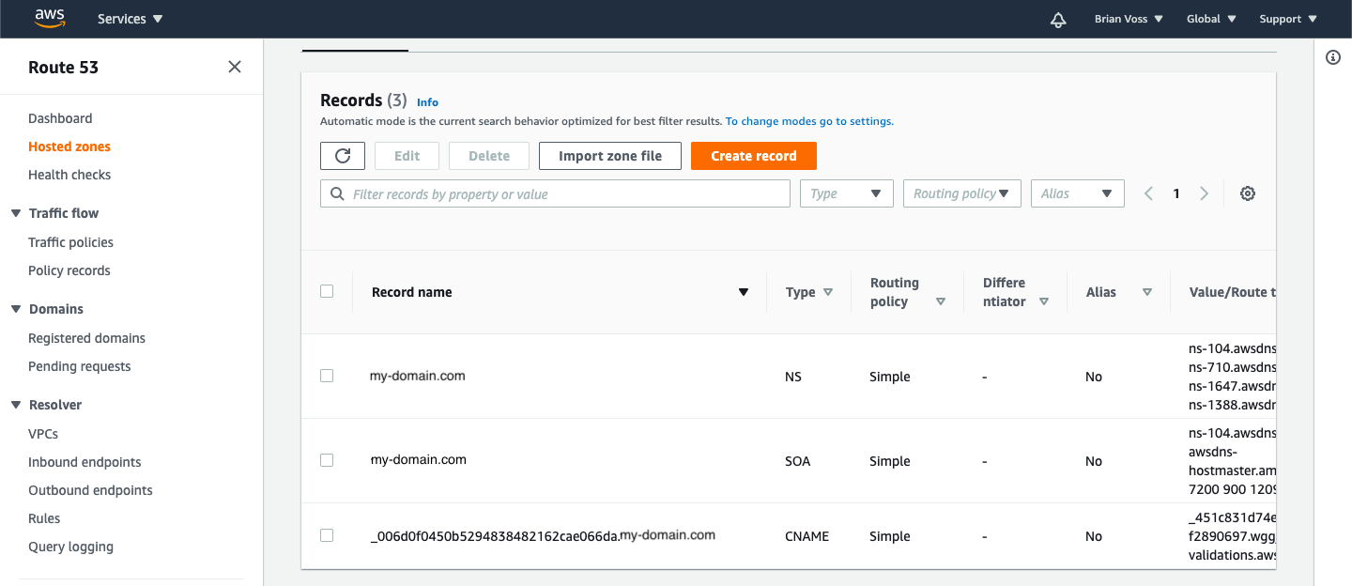Open Traffic policies in sidebar
Image resolution: width=1352 pixels, height=586 pixels.
(70, 242)
